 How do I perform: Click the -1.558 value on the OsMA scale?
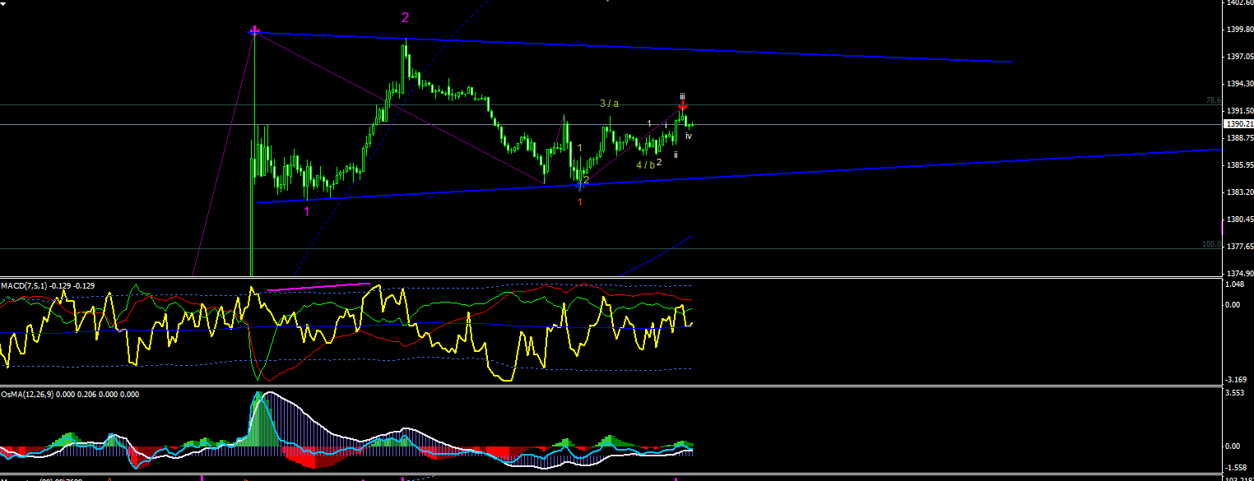[x=1237, y=466]
